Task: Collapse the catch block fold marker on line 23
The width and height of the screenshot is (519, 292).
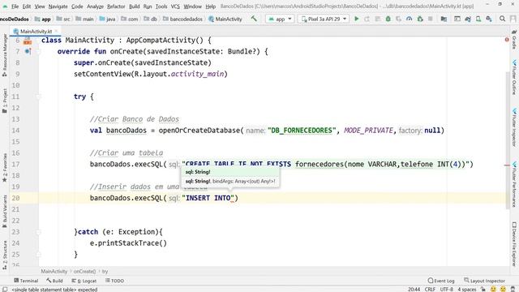Action: coord(38,232)
